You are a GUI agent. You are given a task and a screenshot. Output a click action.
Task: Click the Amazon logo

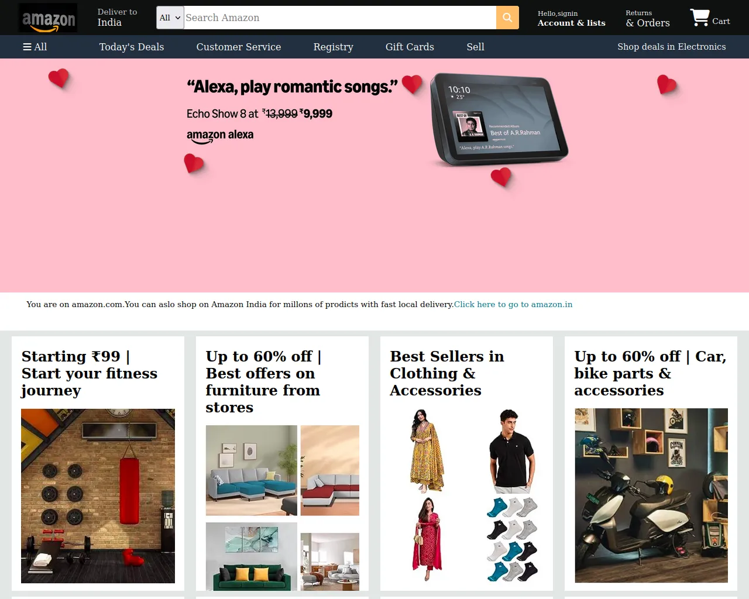[48, 18]
